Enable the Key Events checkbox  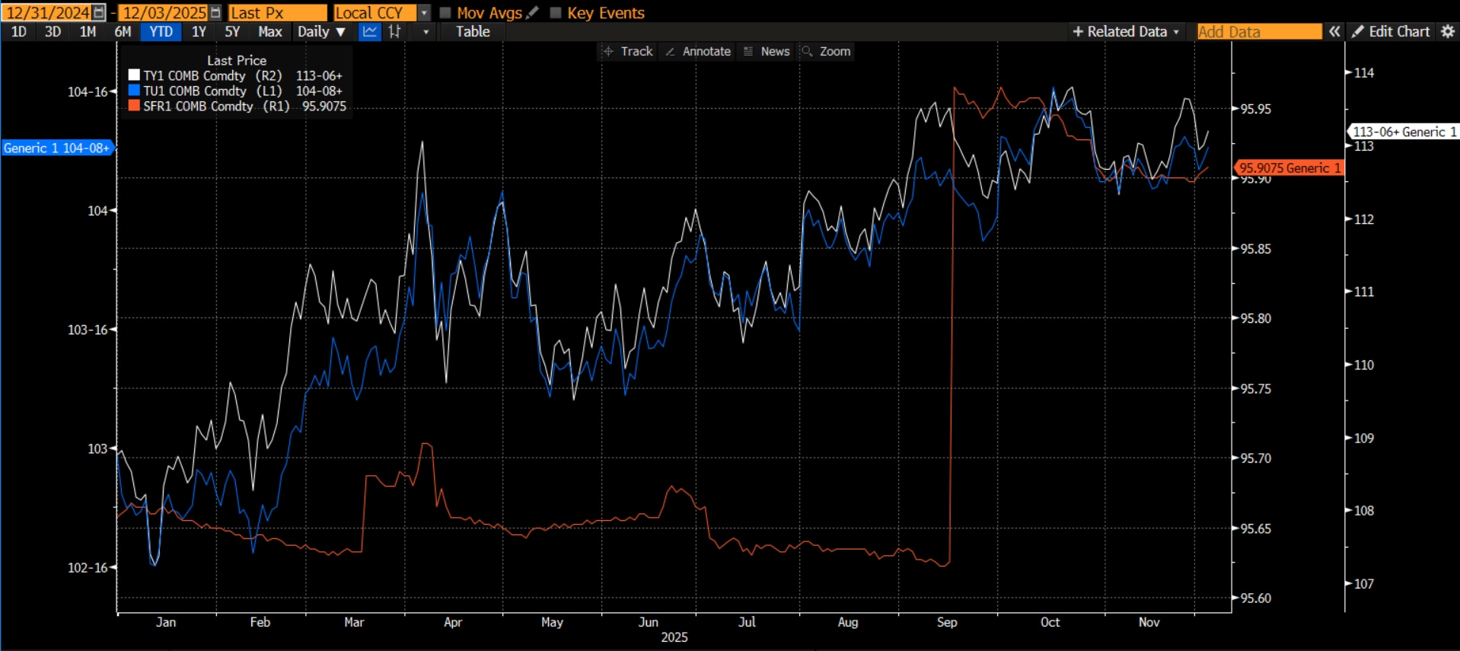pos(556,13)
